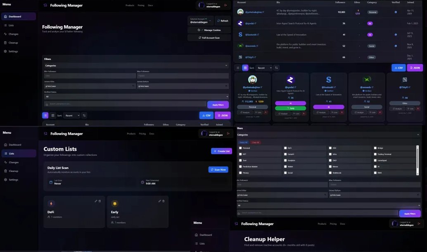Open external link icon beside @TittyFi card handle

click(409, 87)
